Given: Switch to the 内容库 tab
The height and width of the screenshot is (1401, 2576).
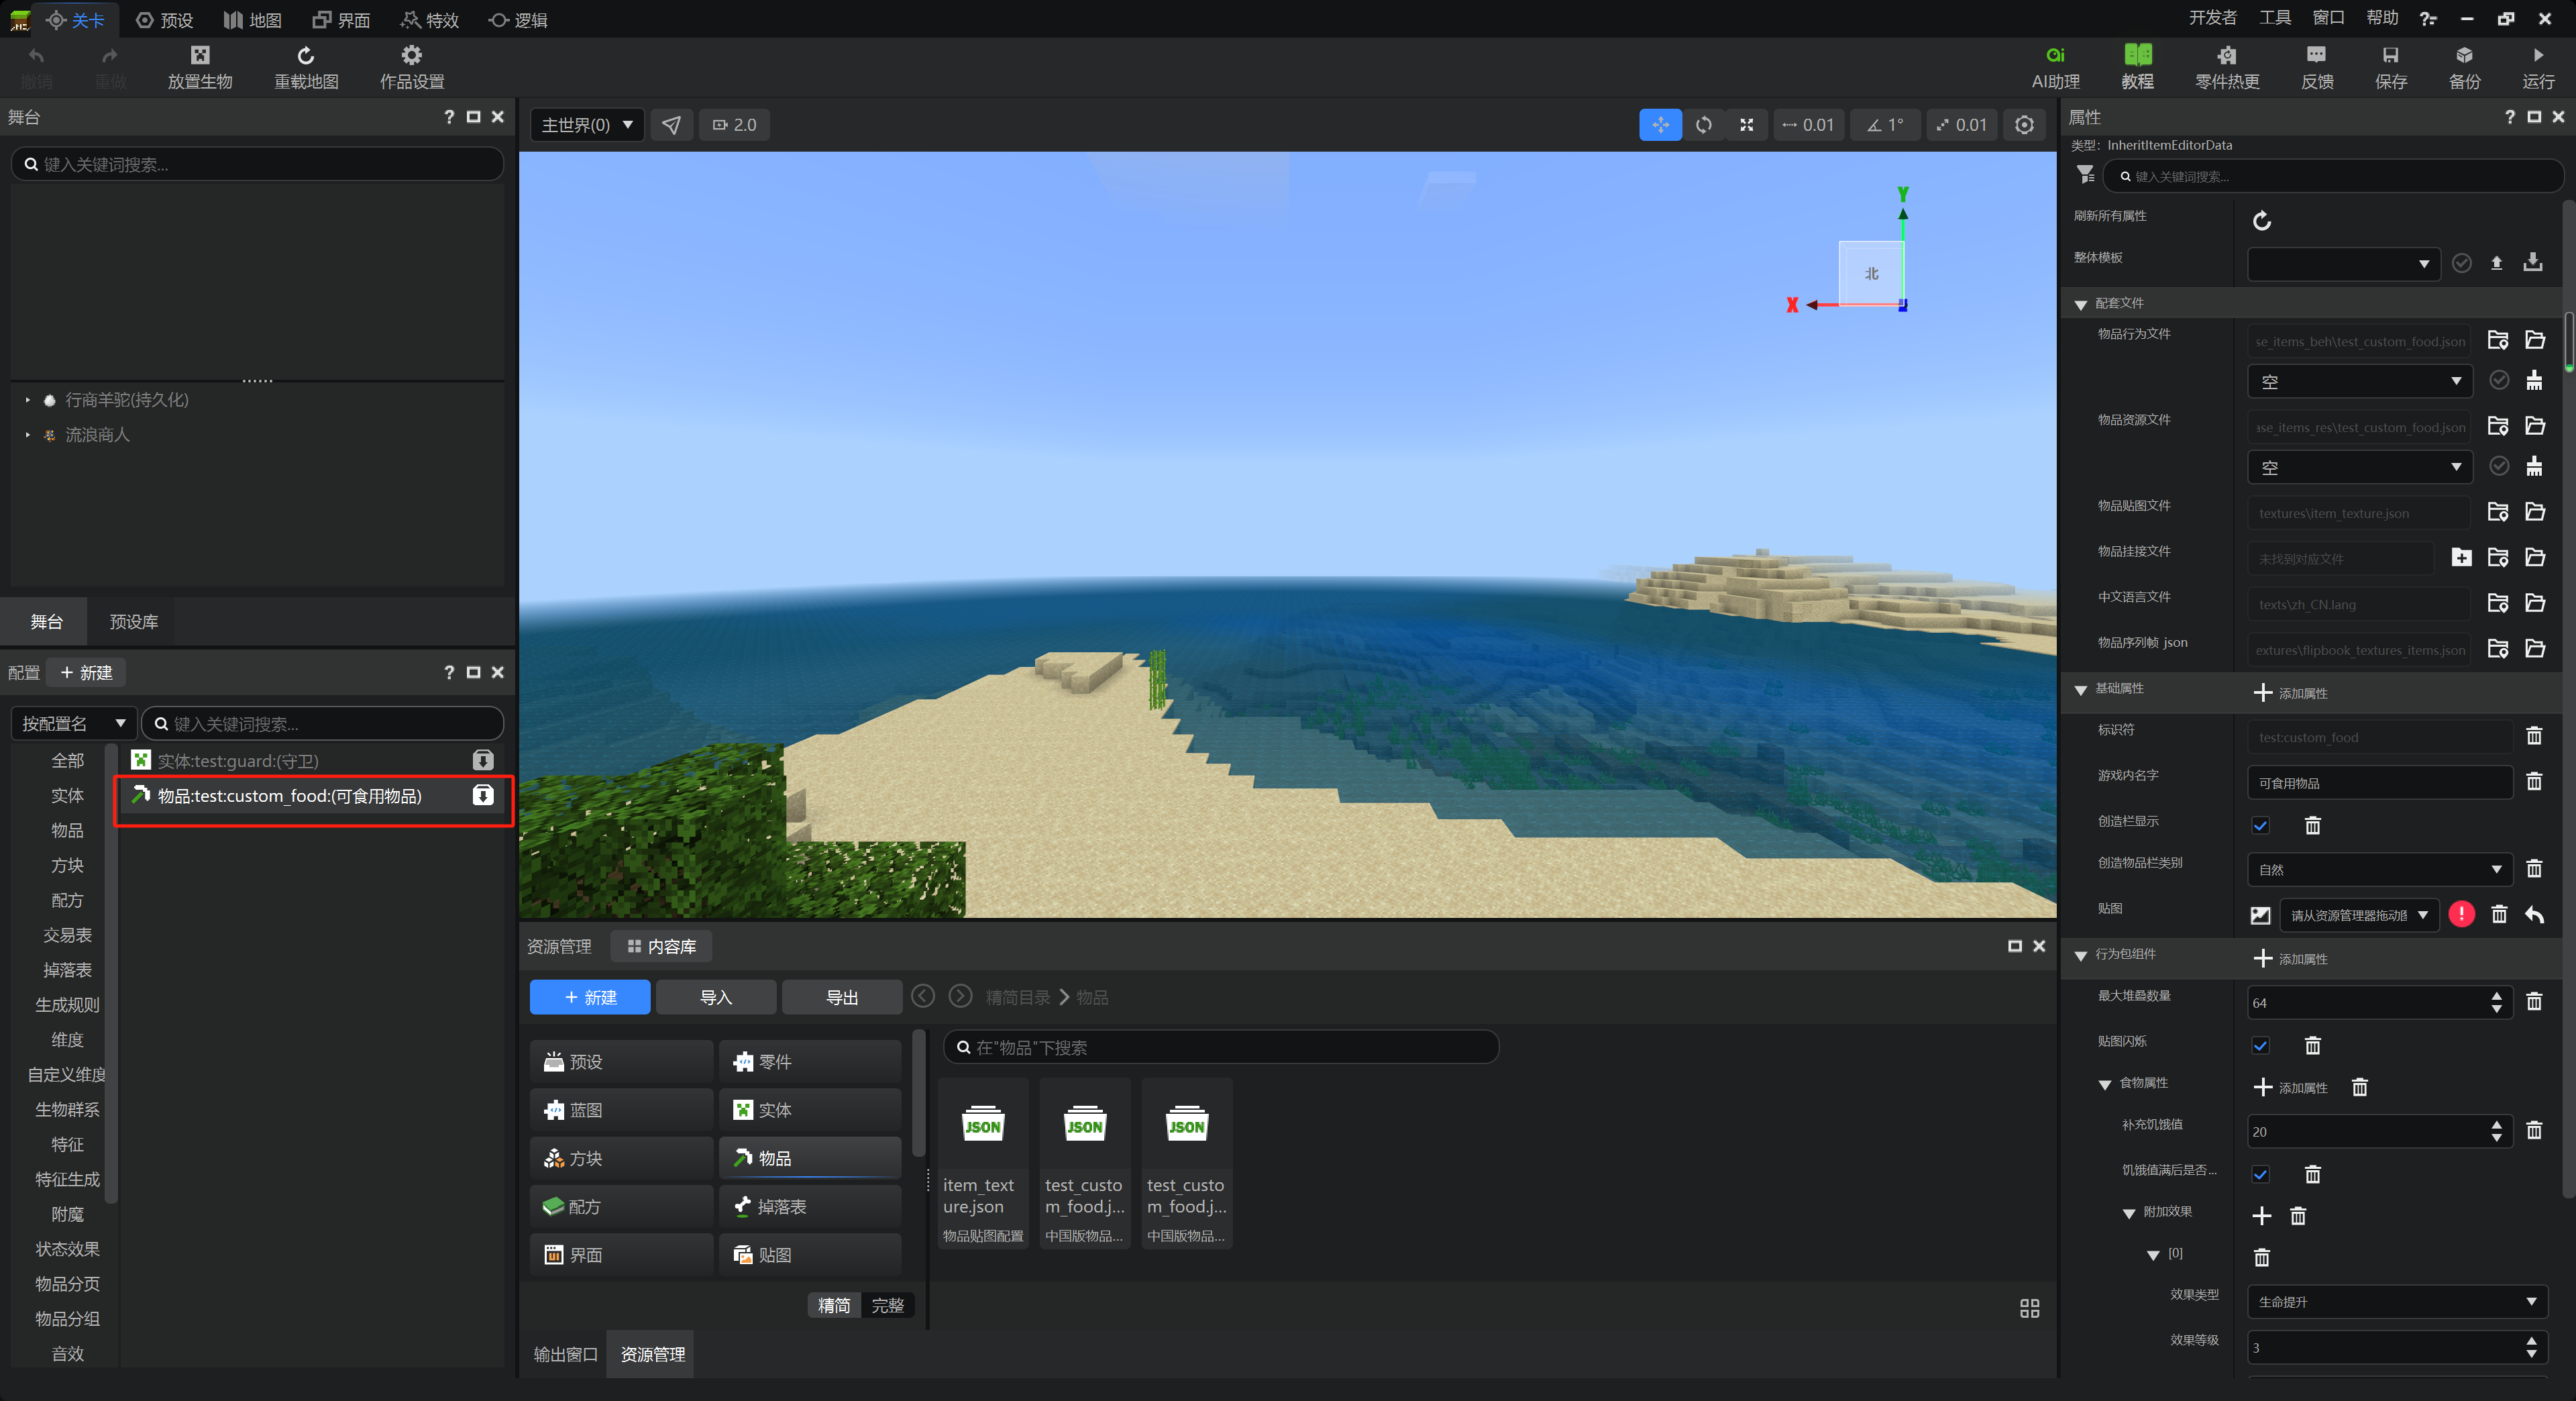Looking at the screenshot, I should [661, 946].
